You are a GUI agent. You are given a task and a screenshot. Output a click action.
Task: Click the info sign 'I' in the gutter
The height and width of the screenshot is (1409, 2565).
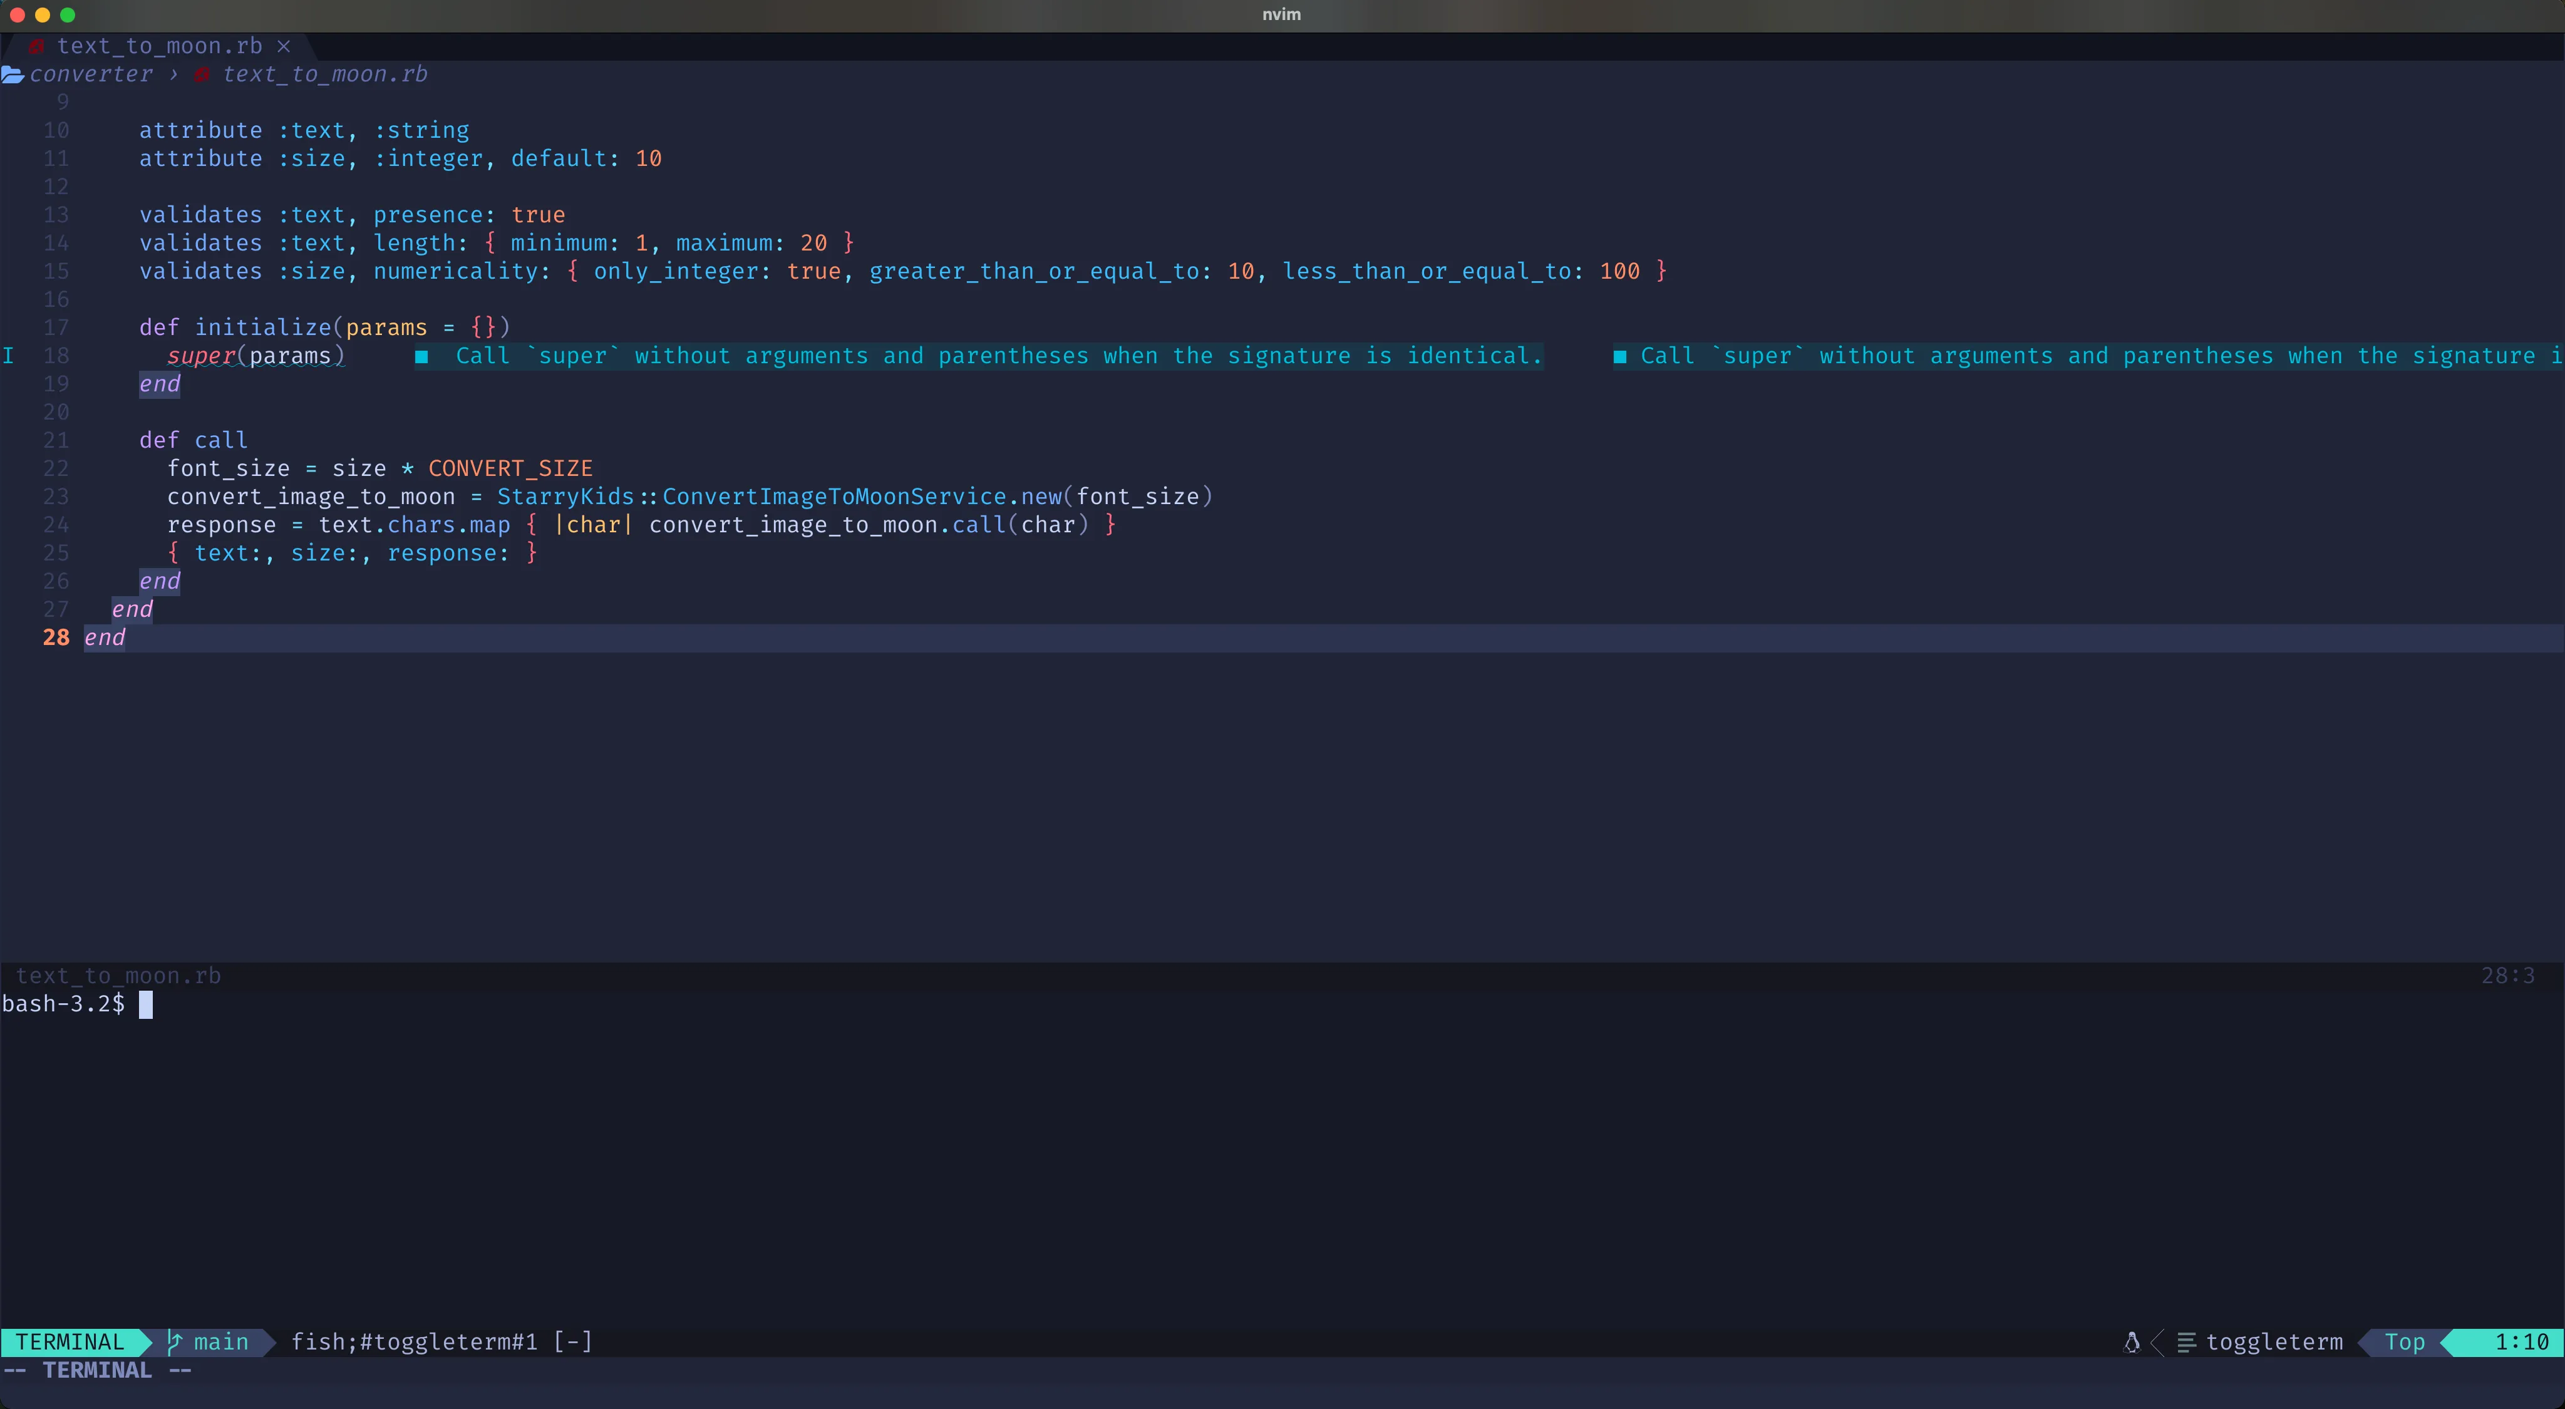(x=8, y=356)
